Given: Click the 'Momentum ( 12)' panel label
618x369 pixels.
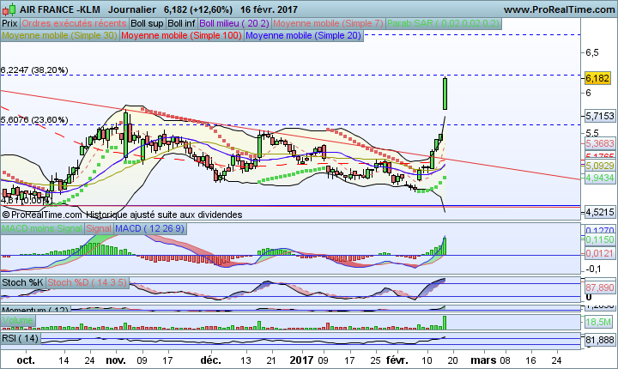Looking at the screenshot, I should tap(35, 310).
